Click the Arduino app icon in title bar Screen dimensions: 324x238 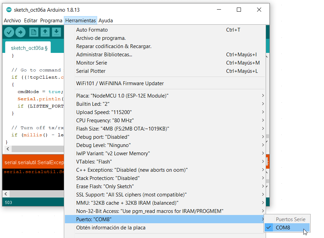click(9, 10)
